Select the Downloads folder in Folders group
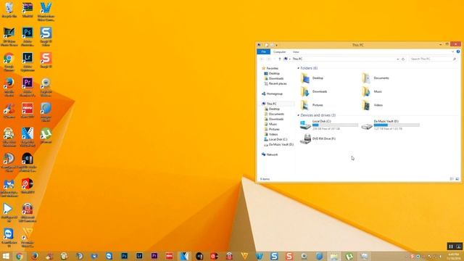Image resolution: width=464 pixels, height=261 pixels. pos(314,92)
